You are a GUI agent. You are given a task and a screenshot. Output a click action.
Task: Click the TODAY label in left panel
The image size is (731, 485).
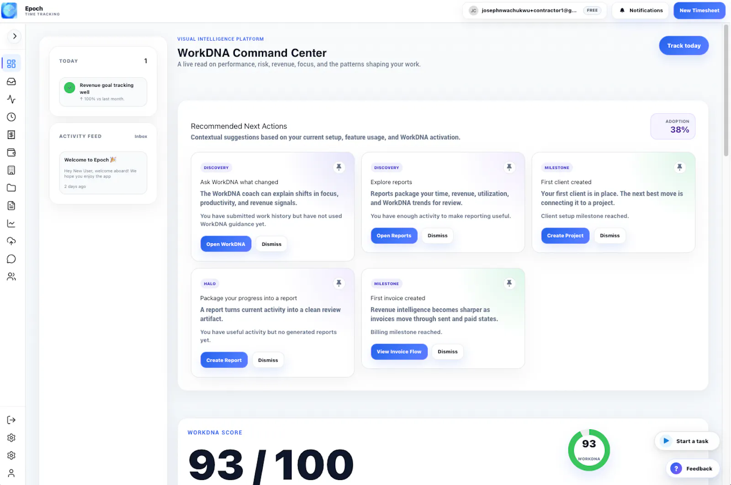[69, 61]
